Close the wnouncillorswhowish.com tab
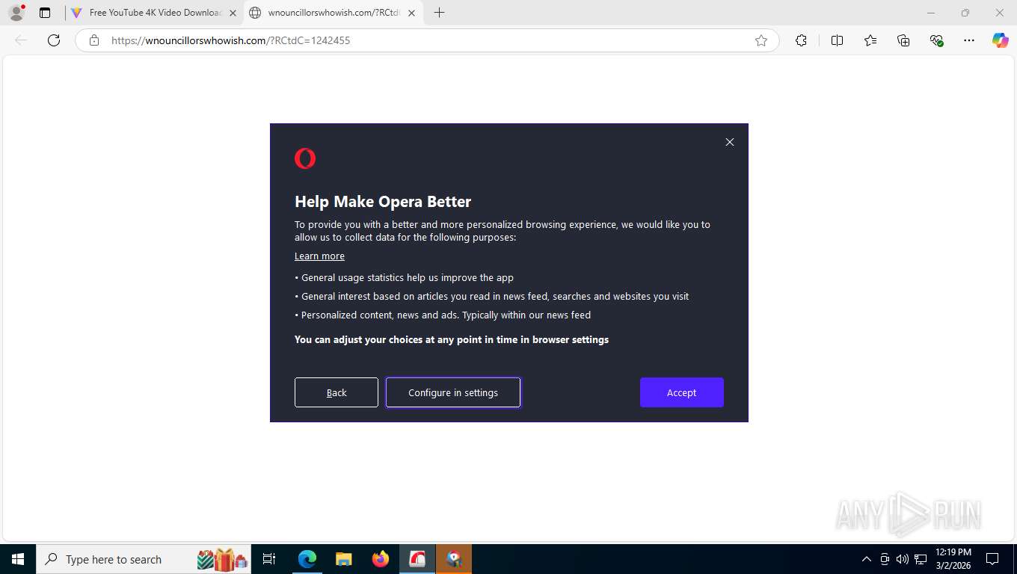The height and width of the screenshot is (574, 1017). click(411, 13)
